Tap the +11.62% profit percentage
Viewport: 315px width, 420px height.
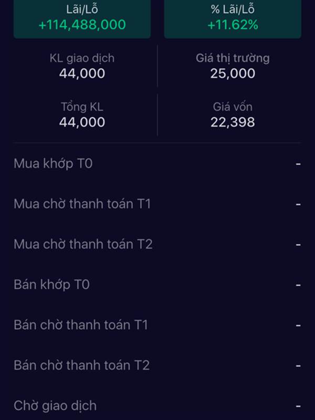pyautogui.click(x=233, y=25)
